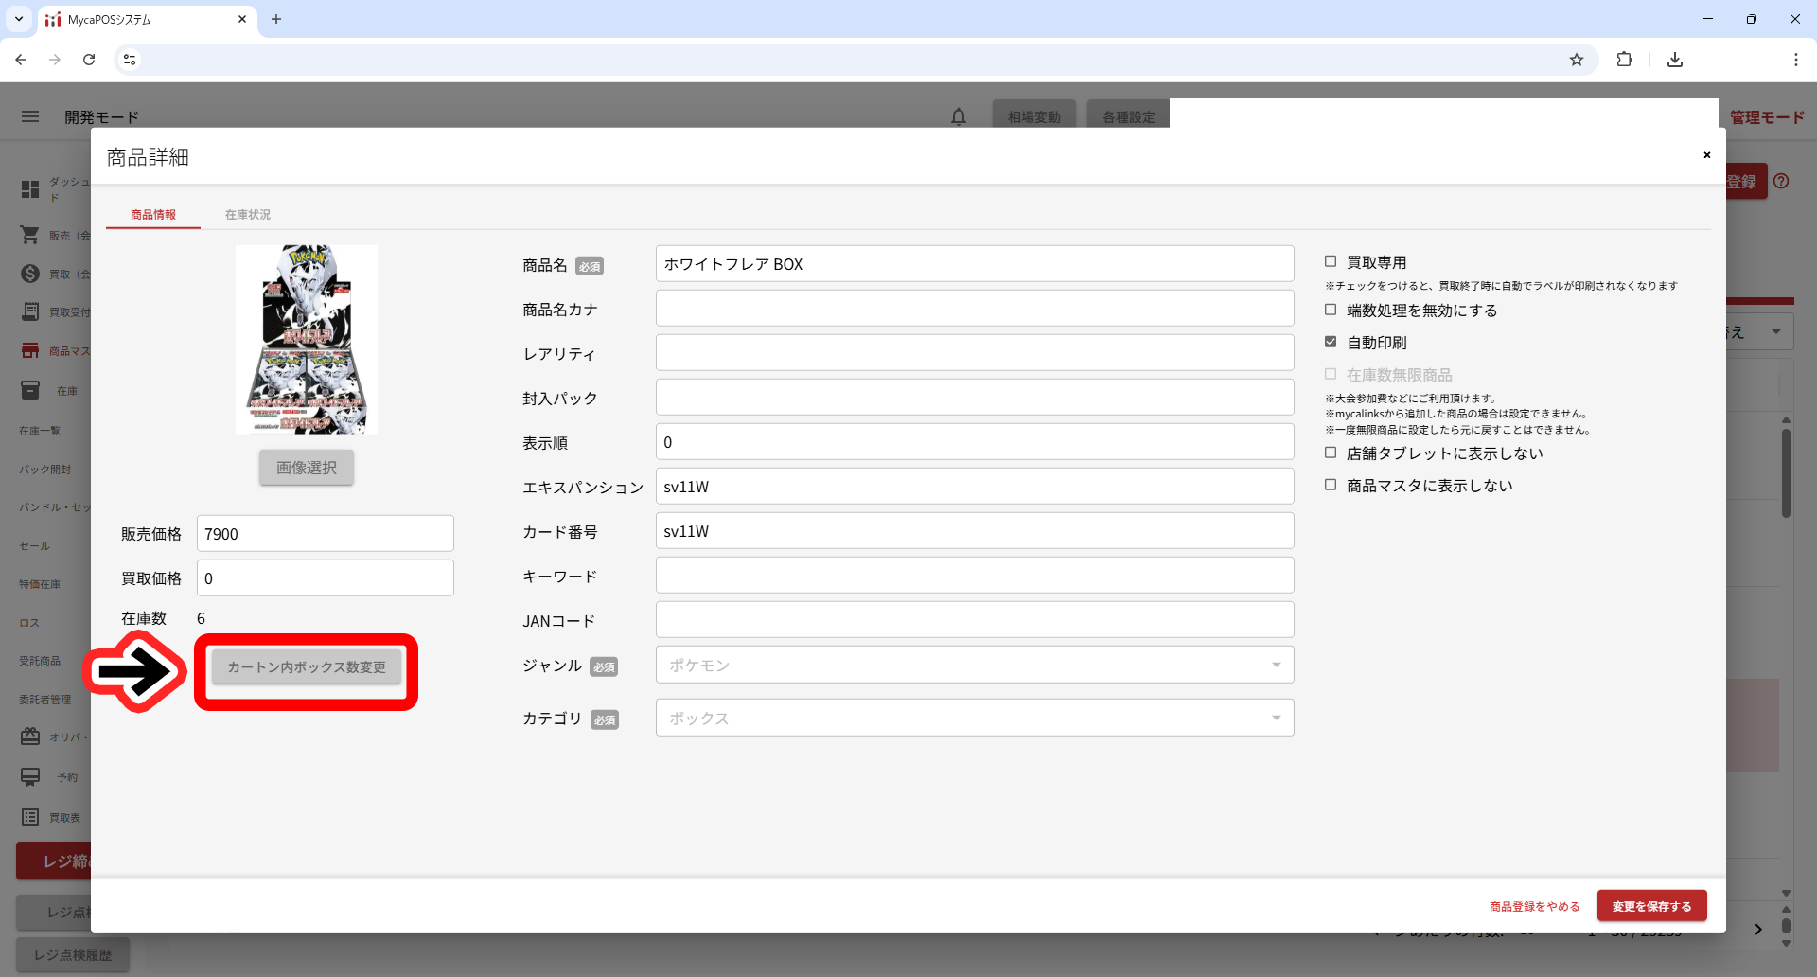Switch to the 在庫状況 tab

247,215
